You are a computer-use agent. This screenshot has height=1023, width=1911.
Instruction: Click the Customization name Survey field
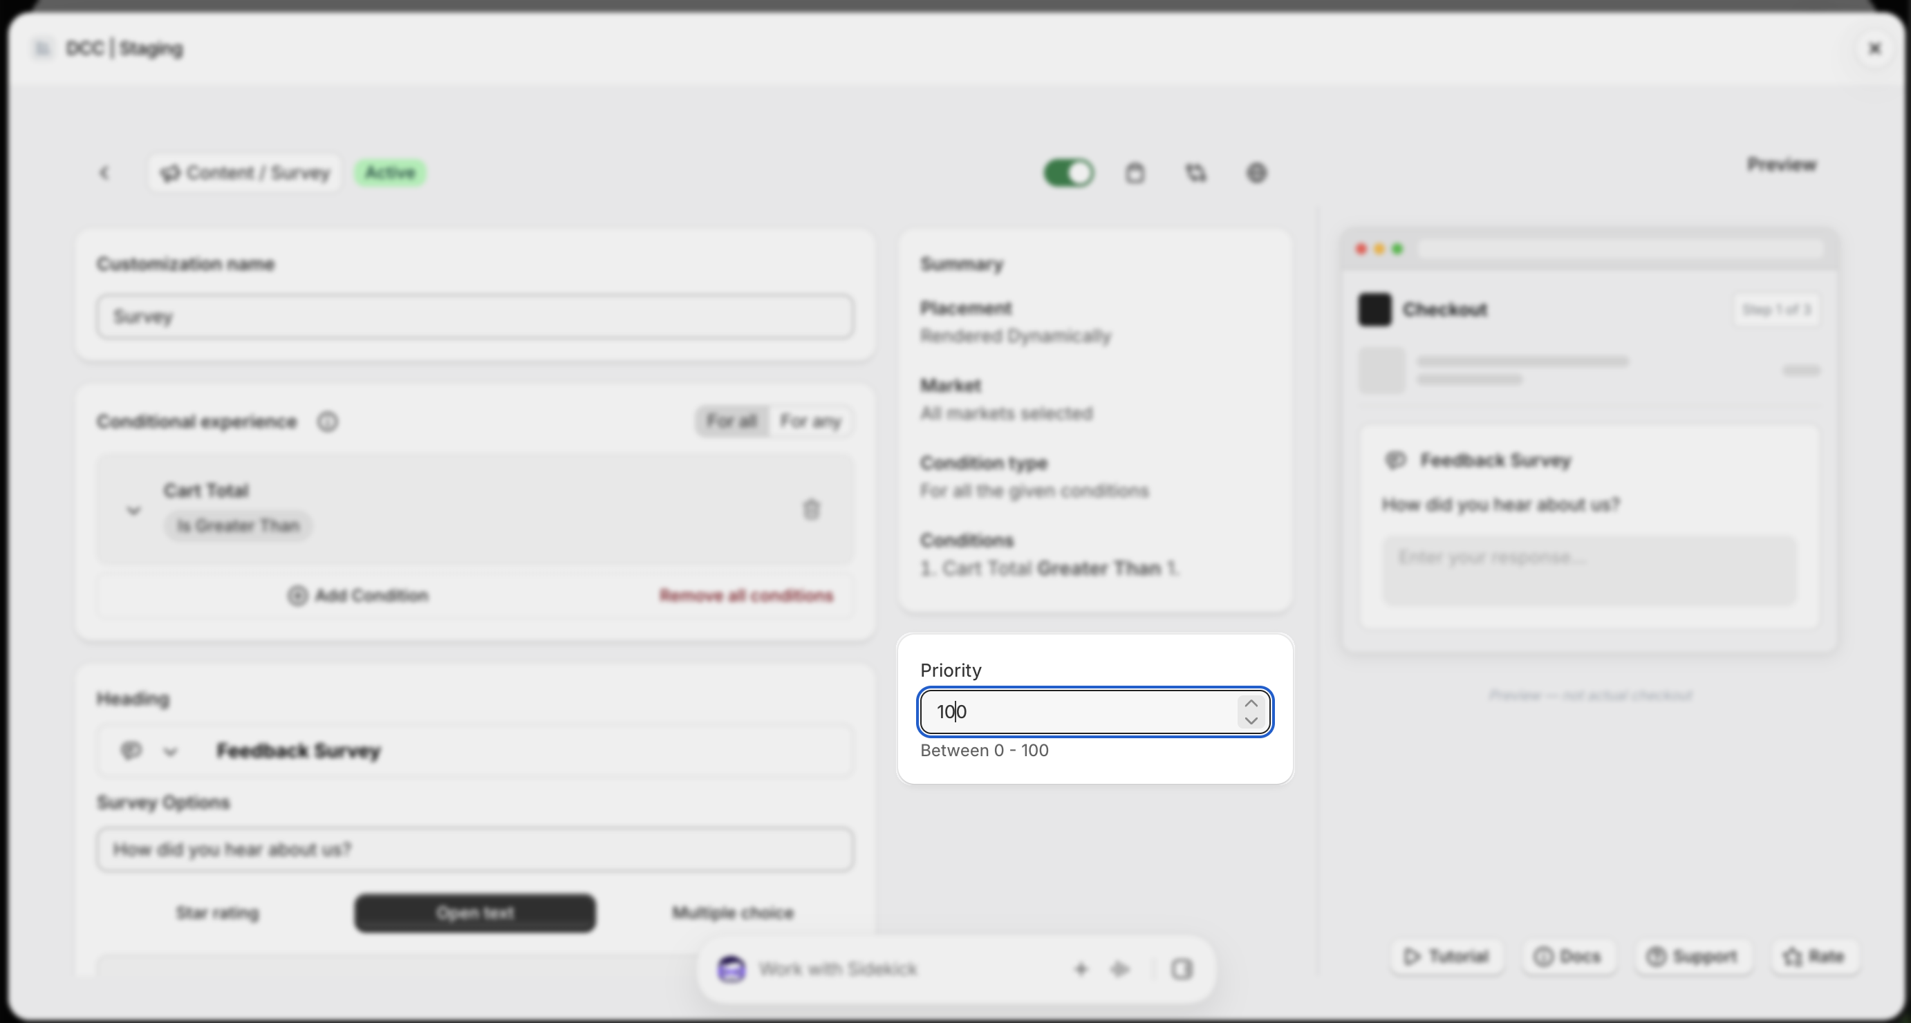click(x=475, y=317)
